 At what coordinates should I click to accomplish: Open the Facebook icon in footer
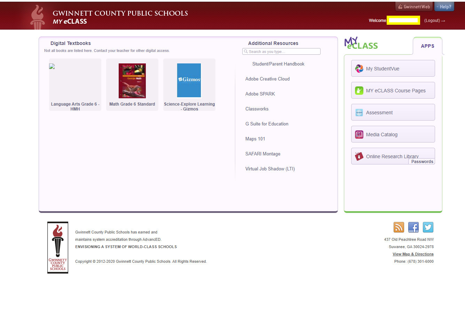pyautogui.click(x=413, y=227)
